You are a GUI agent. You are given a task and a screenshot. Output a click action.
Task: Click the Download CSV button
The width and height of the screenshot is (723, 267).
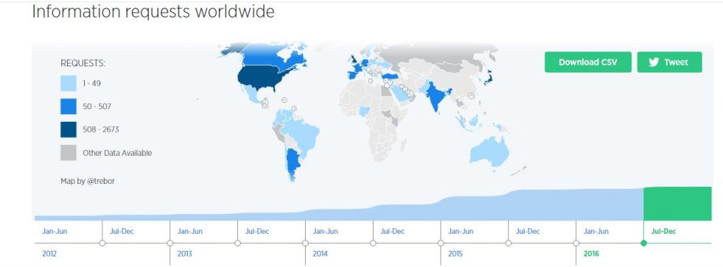coord(588,62)
